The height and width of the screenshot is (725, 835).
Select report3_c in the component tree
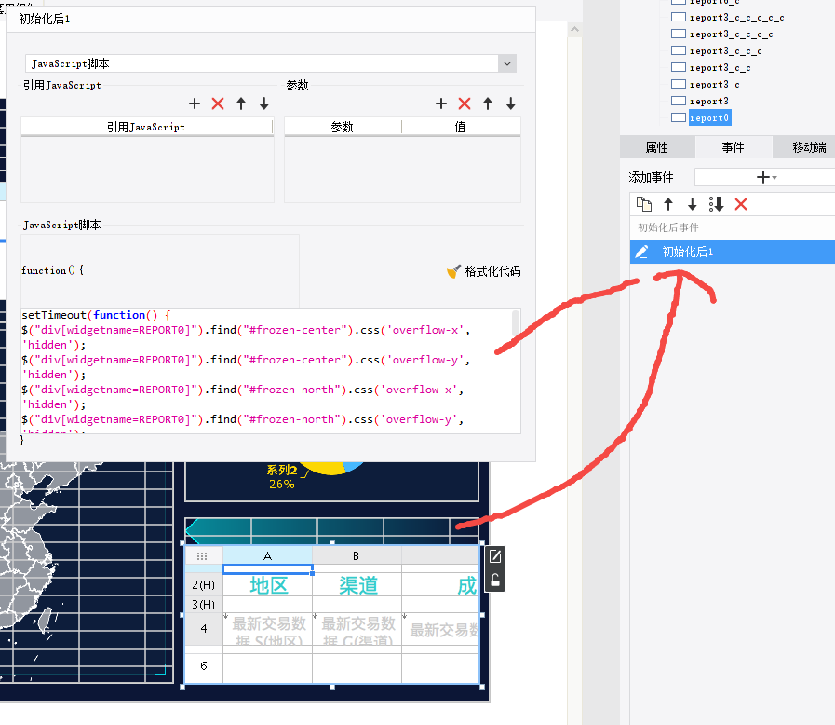click(x=714, y=84)
